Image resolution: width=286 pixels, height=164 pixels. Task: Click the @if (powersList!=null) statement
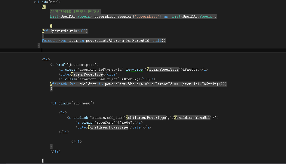65,31
